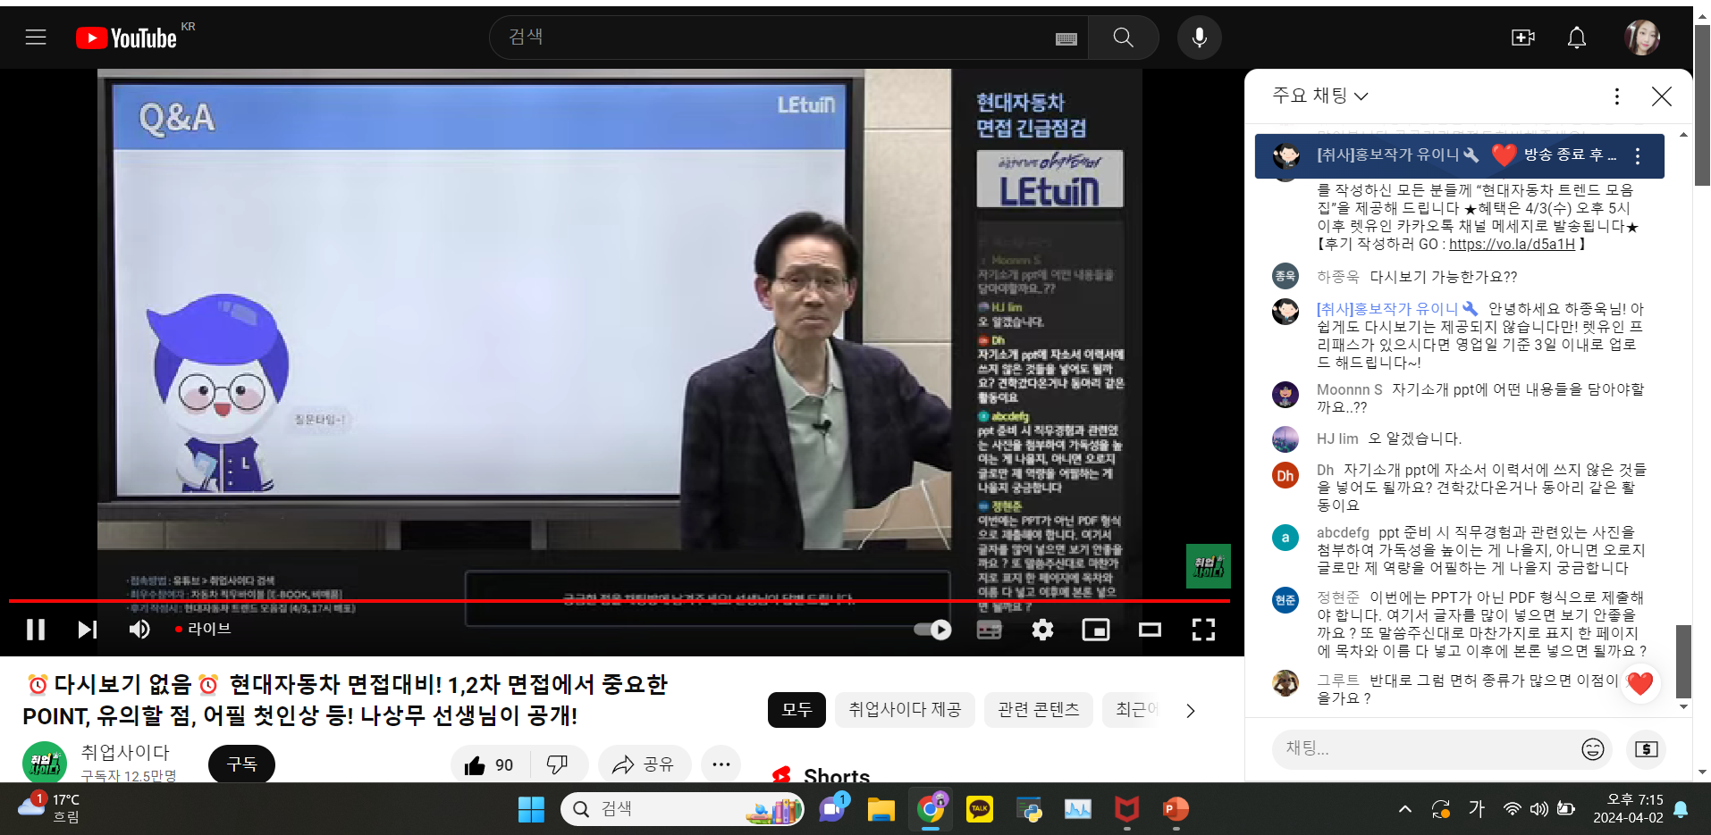
Task: Open the McAfee taskbar icon
Action: [1126, 809]
